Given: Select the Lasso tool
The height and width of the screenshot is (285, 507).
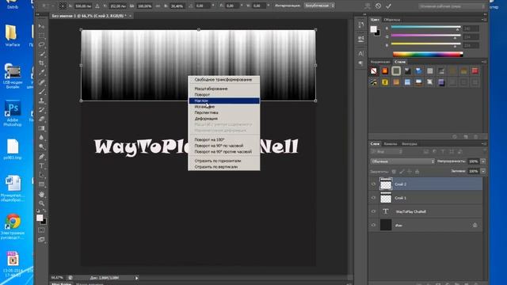Looking at the screenshot, I should [41, 44].
